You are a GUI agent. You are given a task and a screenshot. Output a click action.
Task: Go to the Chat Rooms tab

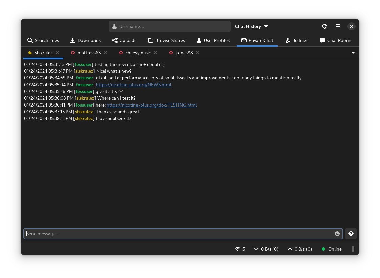[336, 40]
